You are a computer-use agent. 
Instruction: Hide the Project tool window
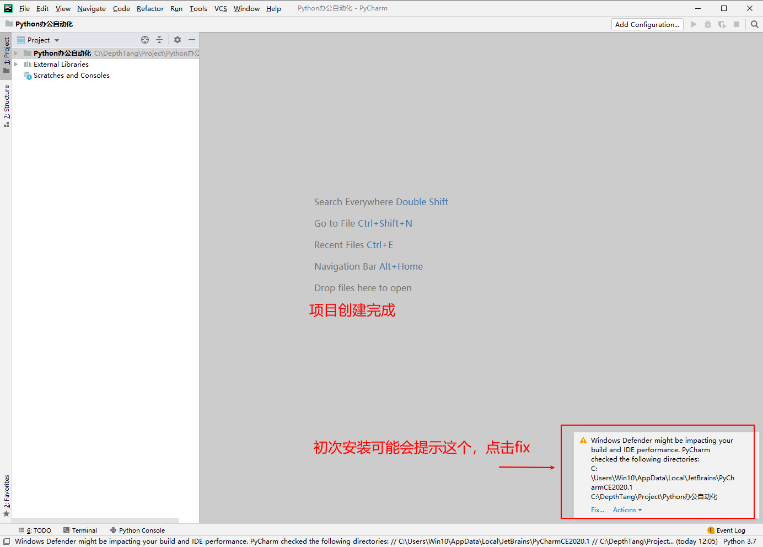192,40
